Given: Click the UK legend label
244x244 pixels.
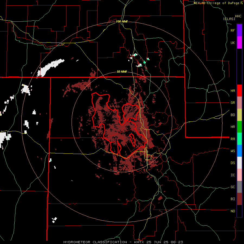Looking at the screenshot, I should click(233, 43).
